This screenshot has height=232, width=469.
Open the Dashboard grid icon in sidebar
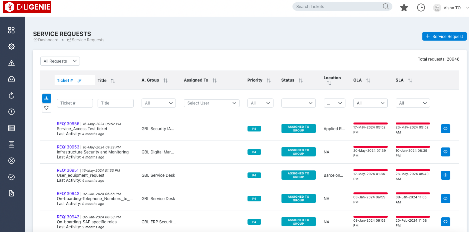click(12, 30)
